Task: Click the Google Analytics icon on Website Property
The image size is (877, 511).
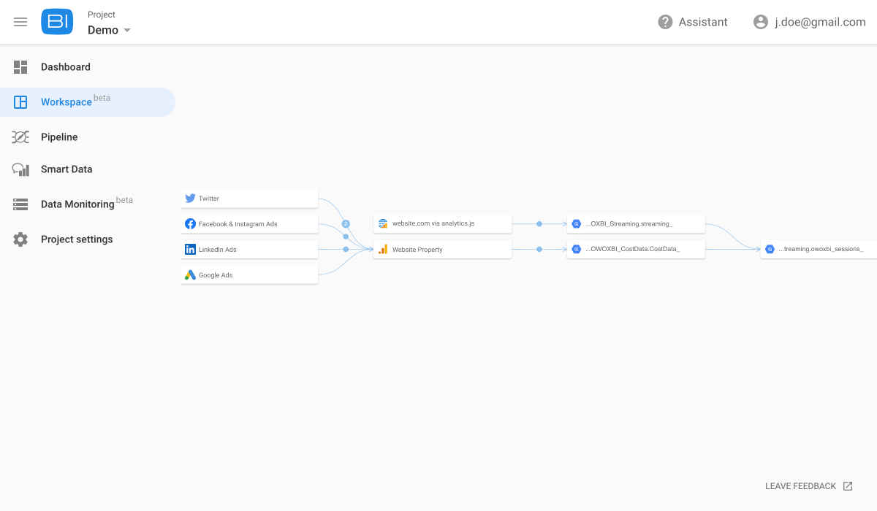Action: click(383, 250)
